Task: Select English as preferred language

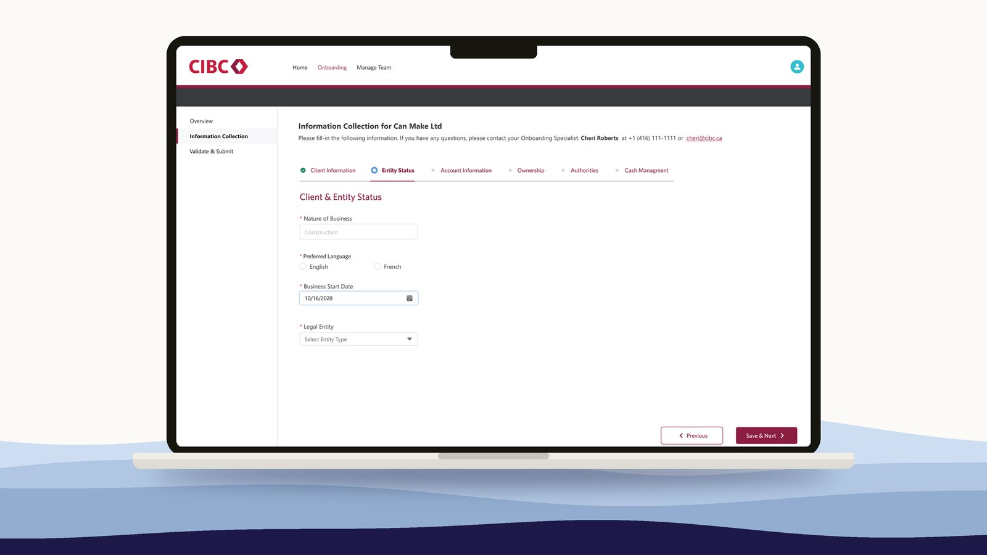Action: click(303, 266)
